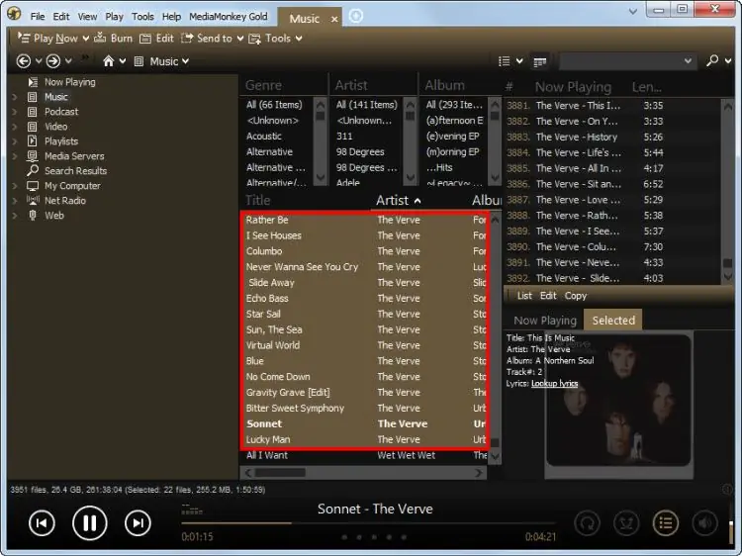Click the Edit toolbar button
The width and height of the screenshot is (742, 556).
click(156, 39)
